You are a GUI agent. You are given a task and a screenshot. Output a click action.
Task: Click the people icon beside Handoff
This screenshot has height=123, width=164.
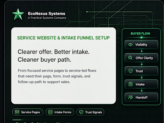(131, 97)
